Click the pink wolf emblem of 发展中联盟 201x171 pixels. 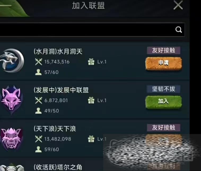[11, 100]
